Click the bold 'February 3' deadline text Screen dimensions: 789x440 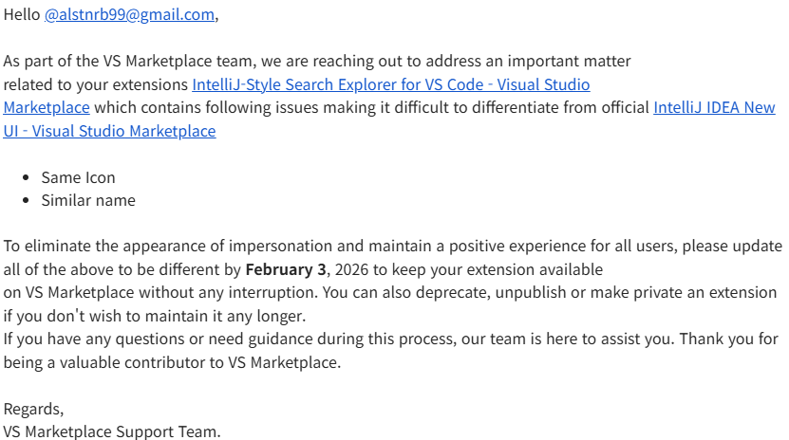click(x=286, y=269)
